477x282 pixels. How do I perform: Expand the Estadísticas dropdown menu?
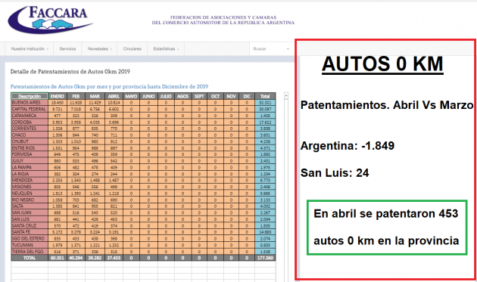click(166, 49)
